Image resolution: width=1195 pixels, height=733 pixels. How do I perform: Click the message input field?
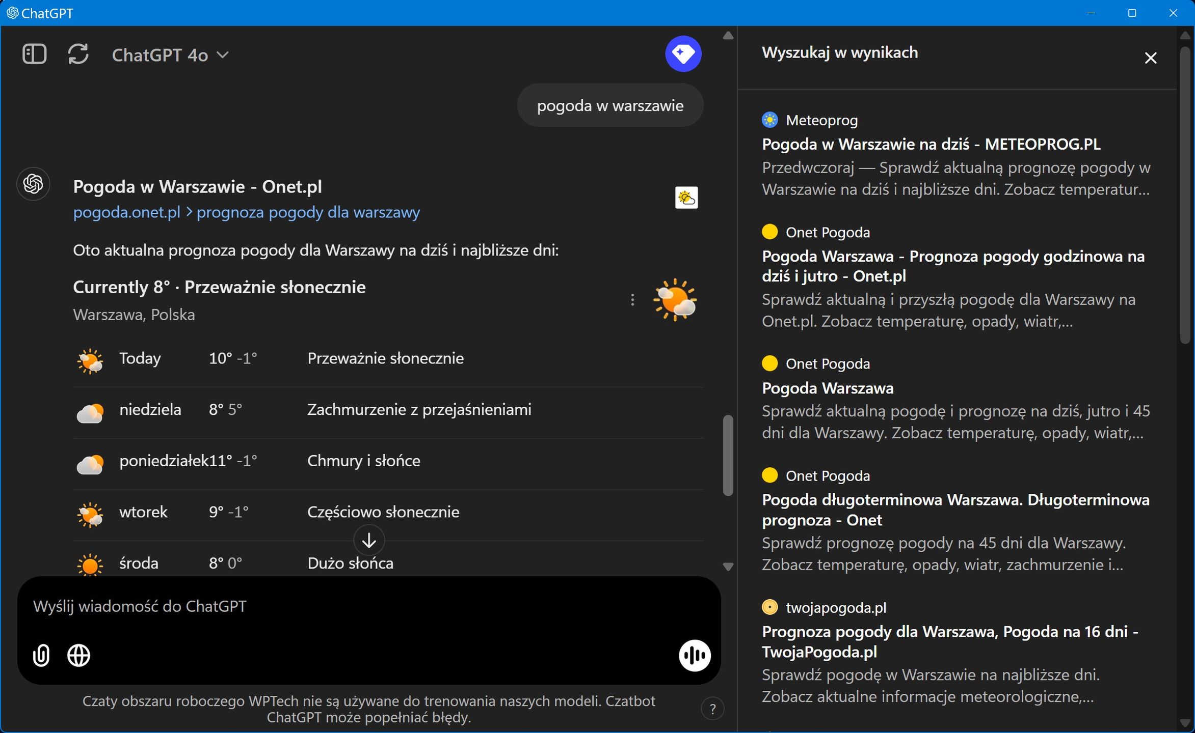click(x=369, y=606)
